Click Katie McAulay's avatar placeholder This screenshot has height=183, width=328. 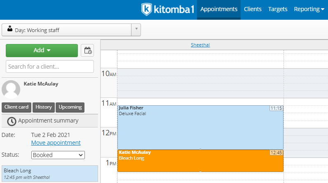pos(11,89)
